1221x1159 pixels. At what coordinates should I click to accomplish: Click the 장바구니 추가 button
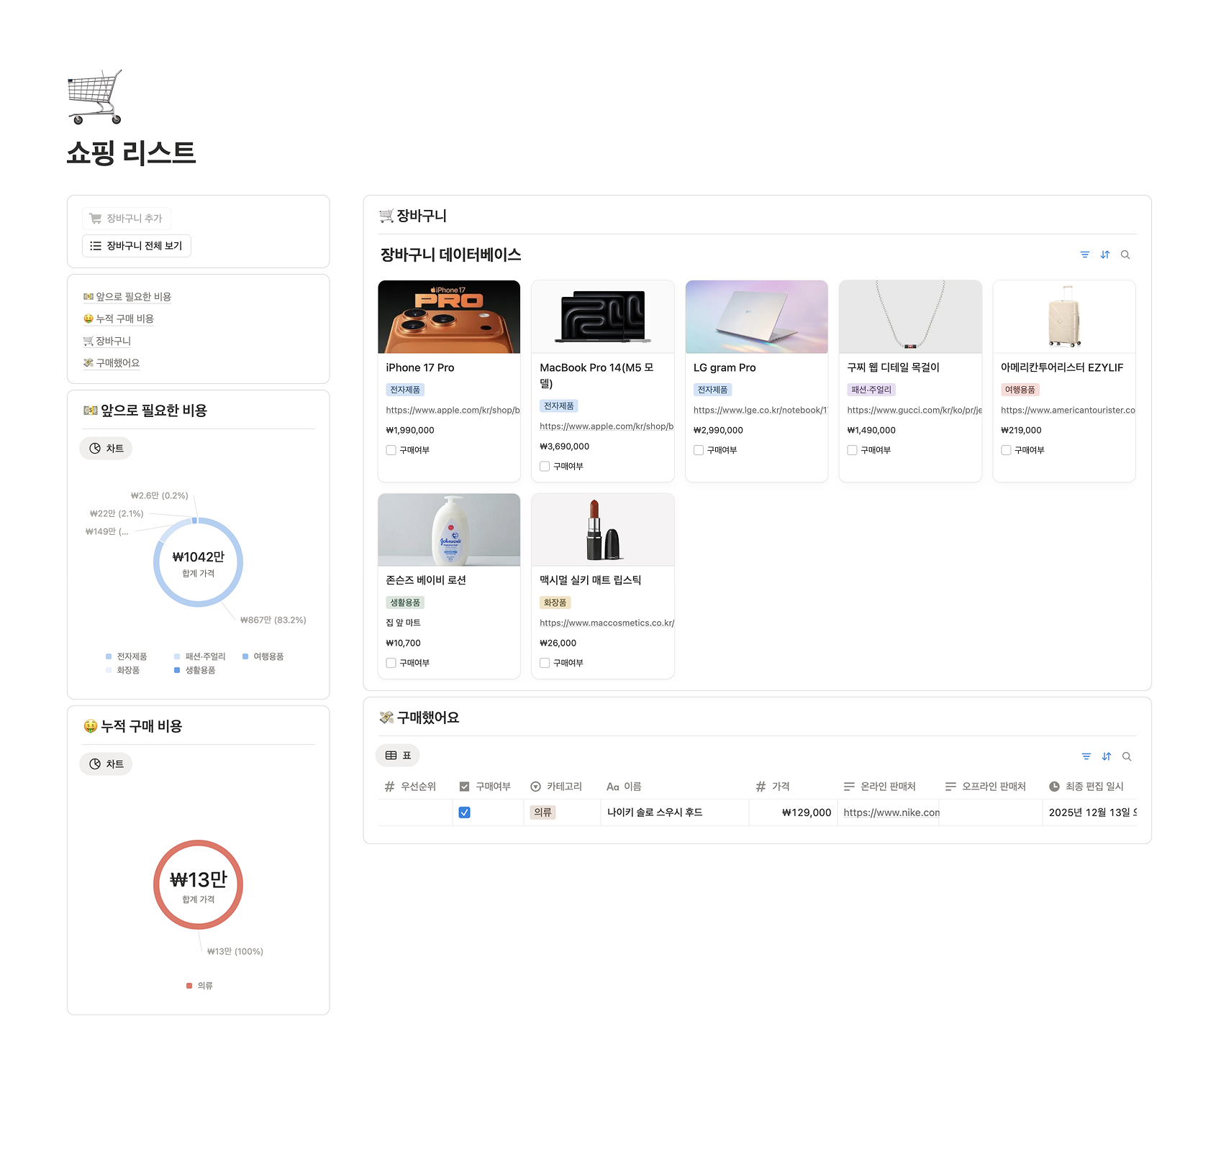[127, 219]
